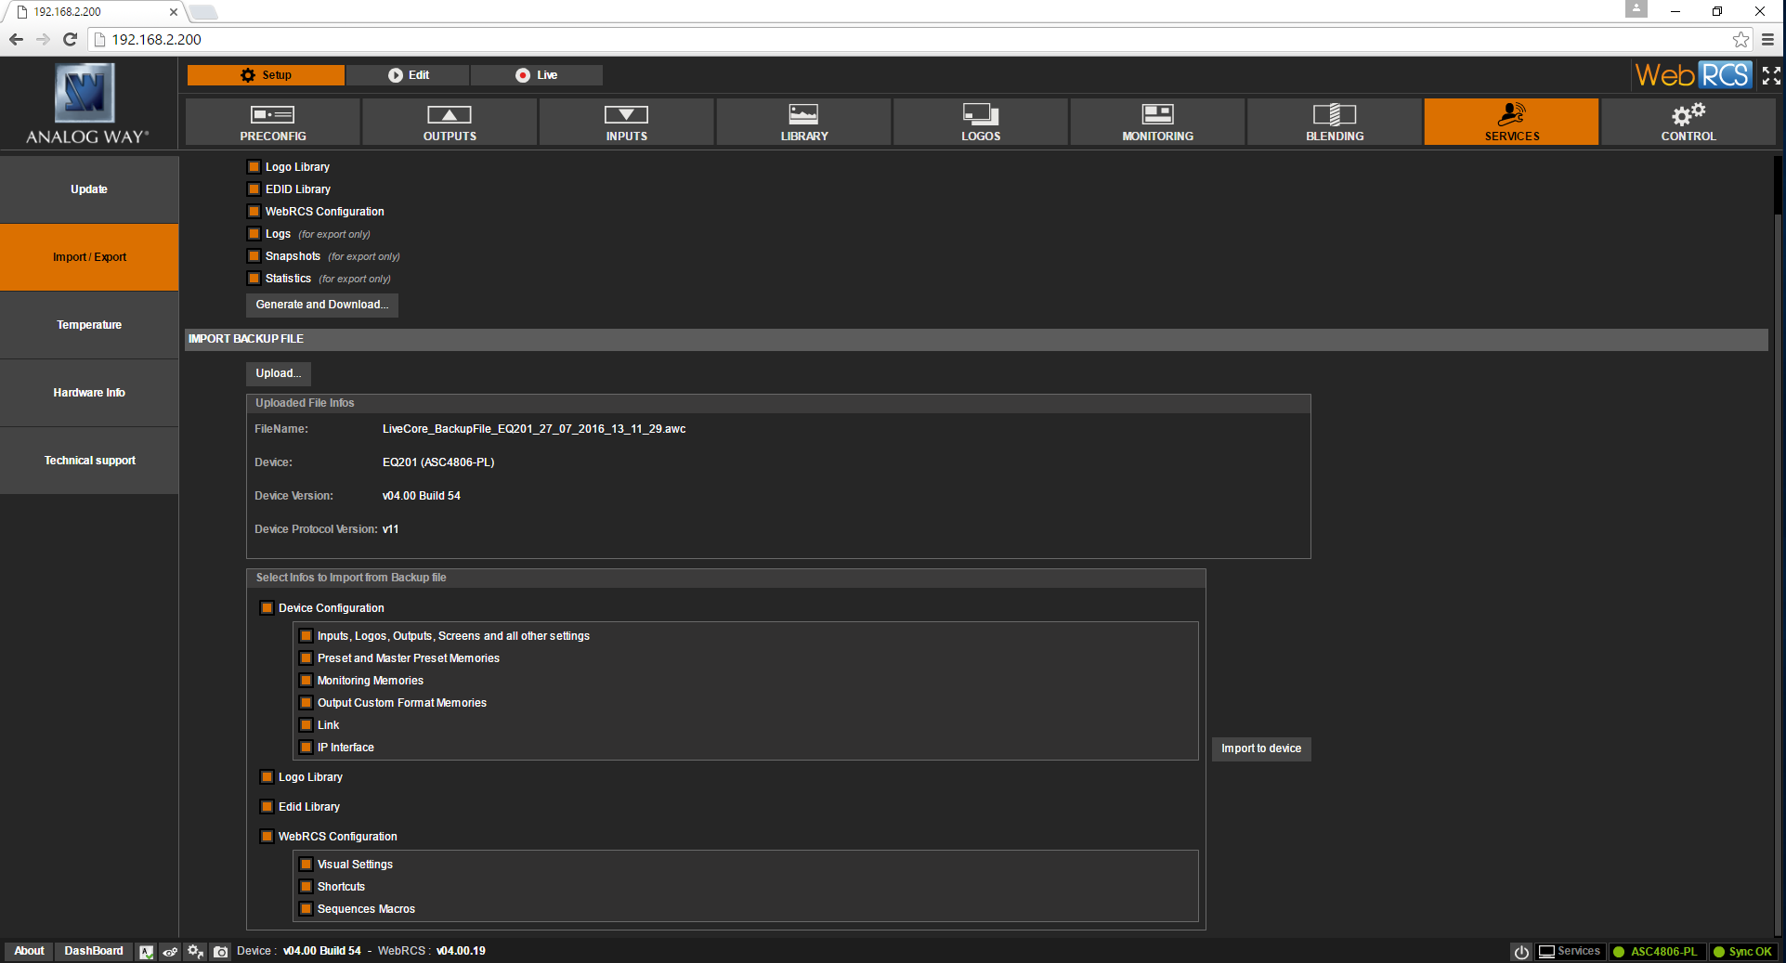This screenshot has height=963, width=1786.
Task: Open the Monitoring section
Action: pos(1157,122)
